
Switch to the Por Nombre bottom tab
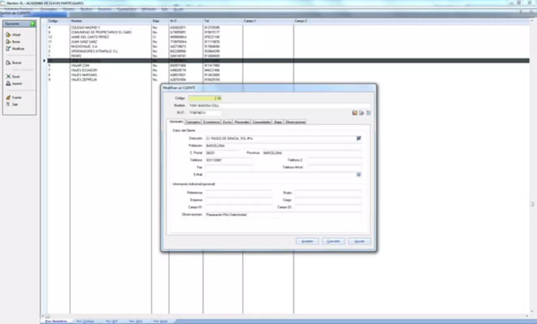tap(56, 321)
